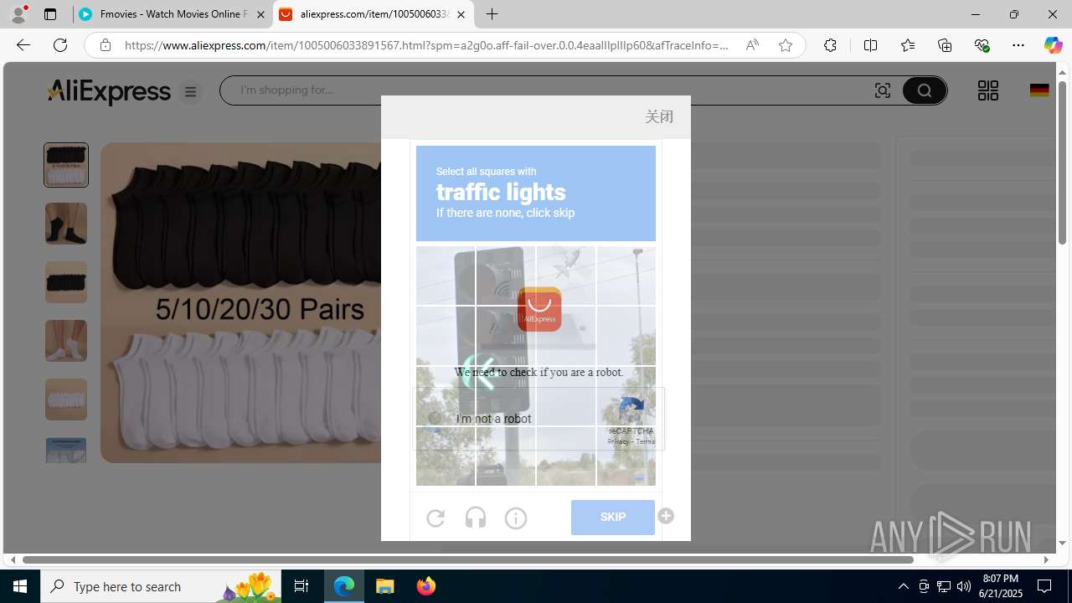Select the blue thumbnail below the white socks
Screen dimensions: 1072x603
click(66, 450)
